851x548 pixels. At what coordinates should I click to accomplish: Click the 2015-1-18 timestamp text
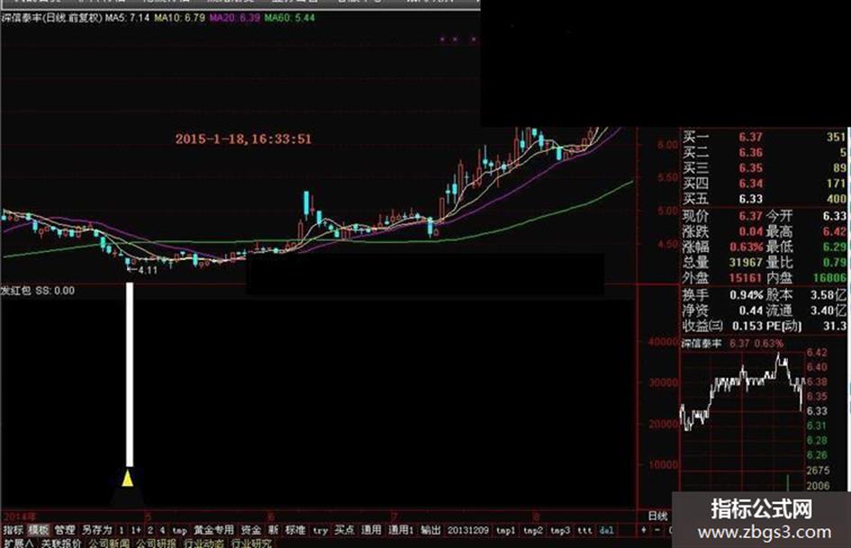tap(243, 139)
